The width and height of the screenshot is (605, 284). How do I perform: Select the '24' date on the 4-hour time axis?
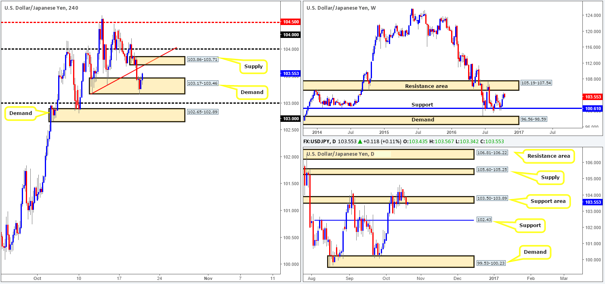click(x=160, y=278)
